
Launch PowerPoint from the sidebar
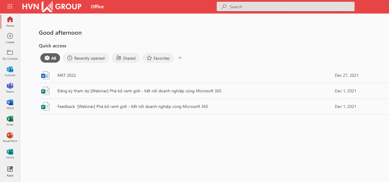[10, 137]
